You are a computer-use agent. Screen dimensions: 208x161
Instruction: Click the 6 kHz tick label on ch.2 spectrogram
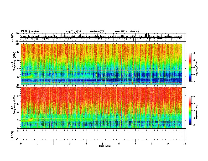pos(18,104)
